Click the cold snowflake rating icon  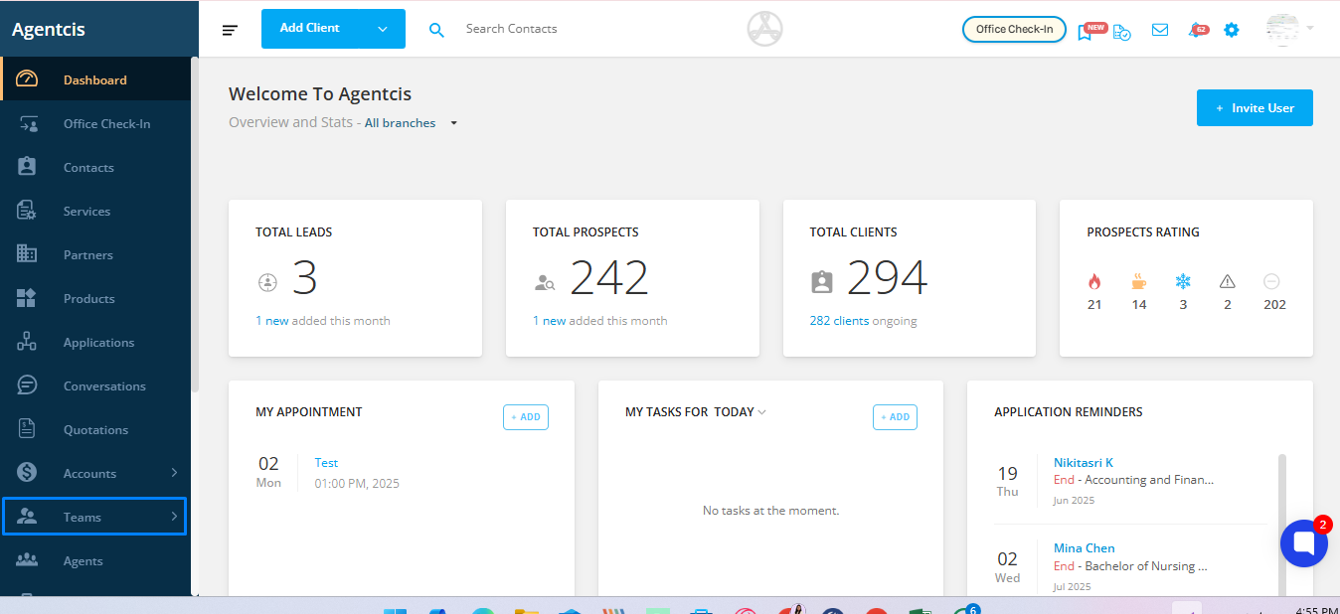[1183, 282]
